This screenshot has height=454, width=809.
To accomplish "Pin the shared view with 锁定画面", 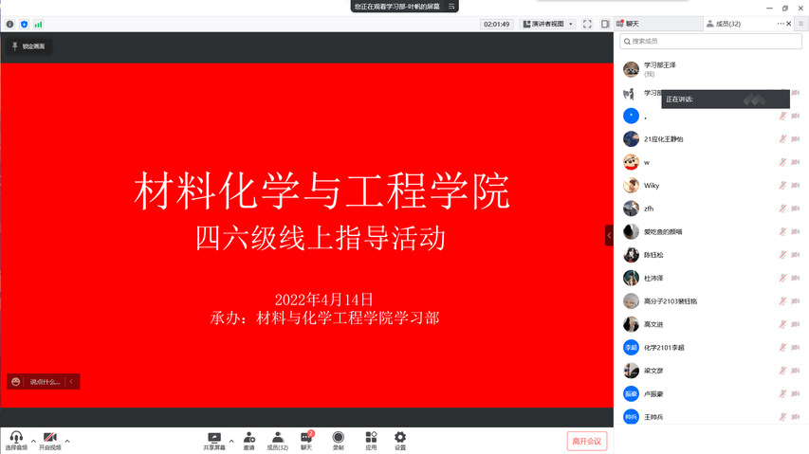I will coord(28,45).
